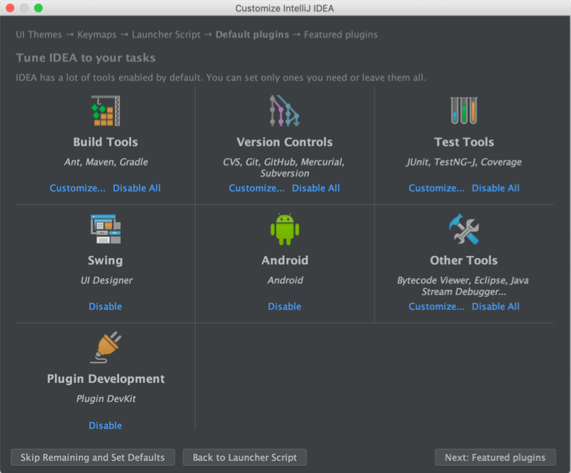Click Skip Remaining and Set Defaults button
The height and width of the screenshot is (473, 571).
[x=93, y=457]
